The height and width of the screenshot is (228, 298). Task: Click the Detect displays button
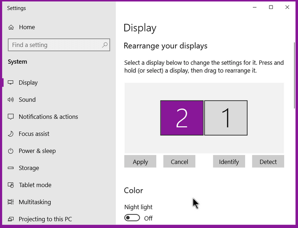click(x=268, y=162)
